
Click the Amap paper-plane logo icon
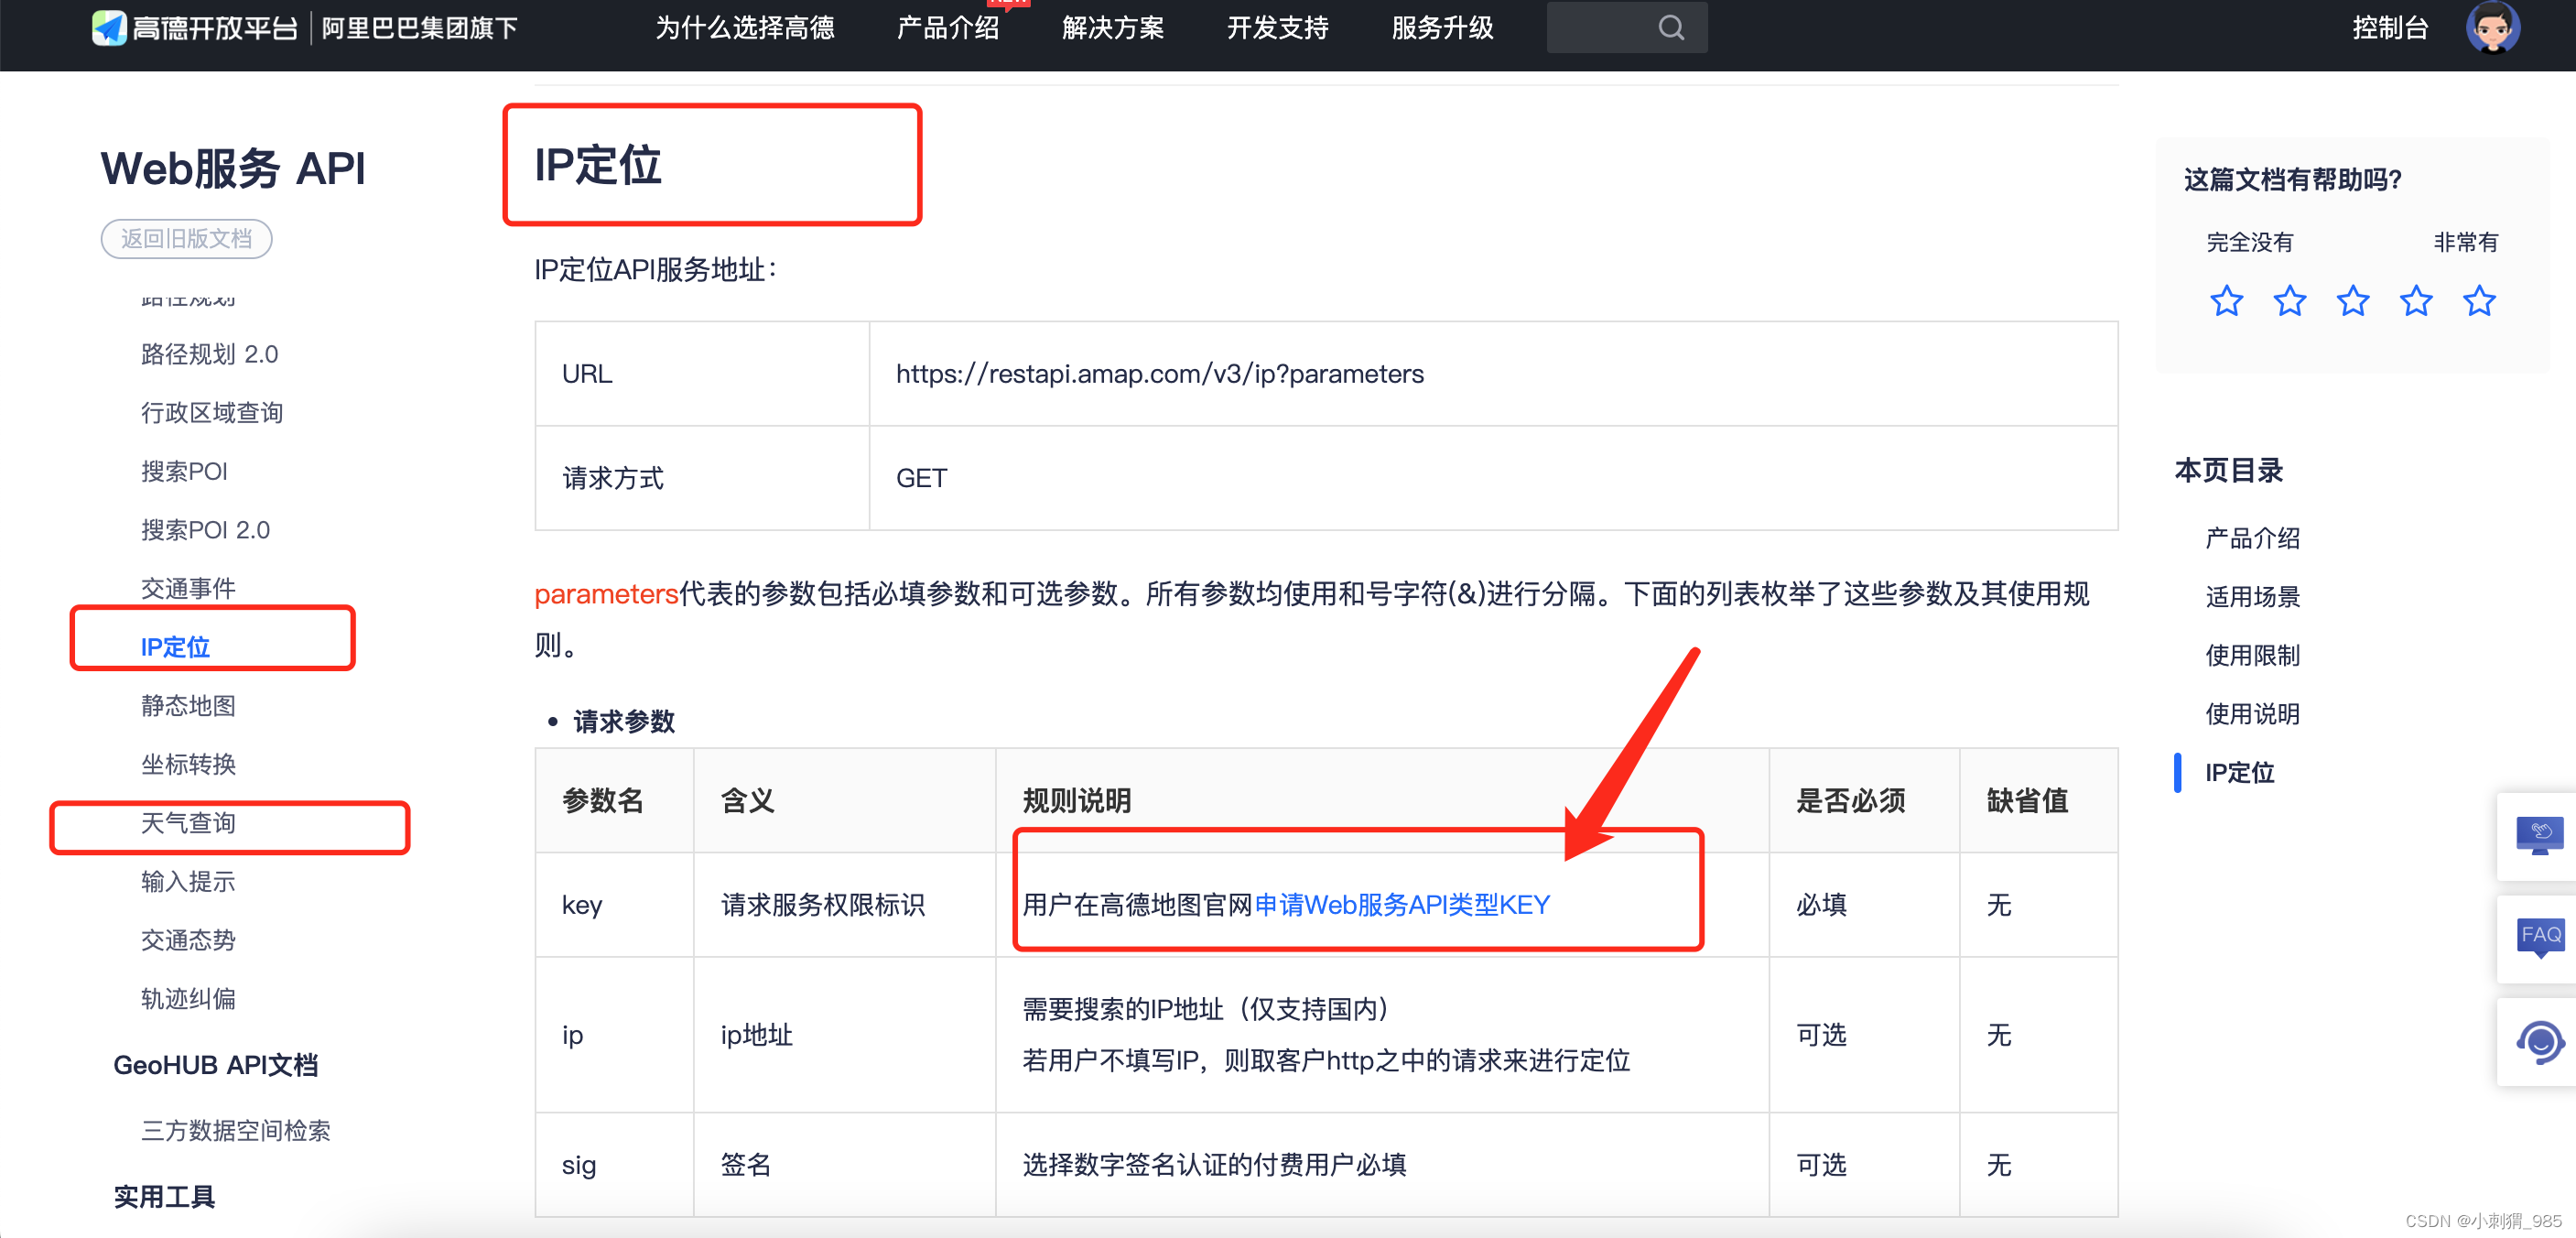109,28
